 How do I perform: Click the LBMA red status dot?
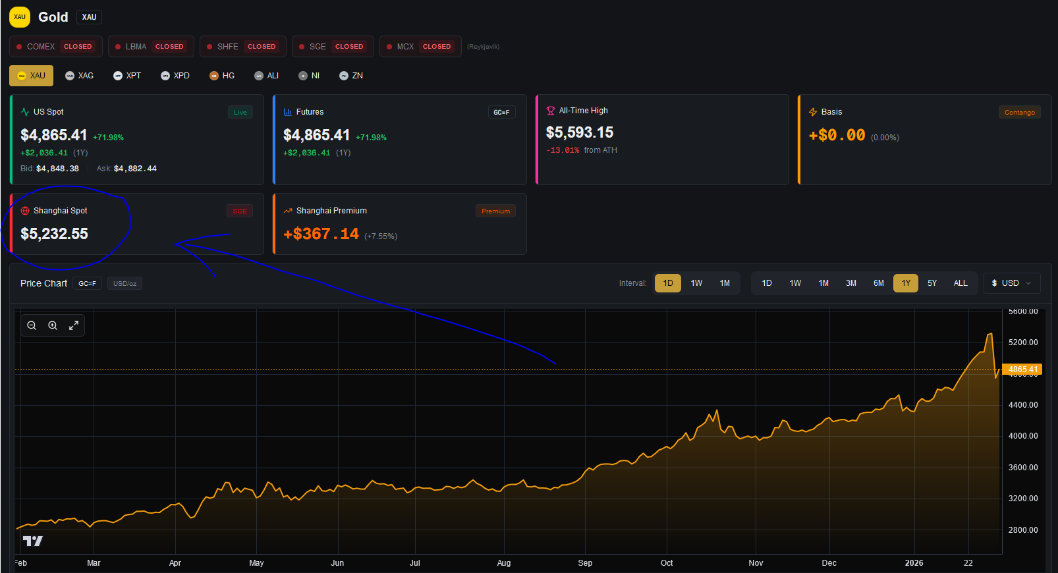(118, 47)
